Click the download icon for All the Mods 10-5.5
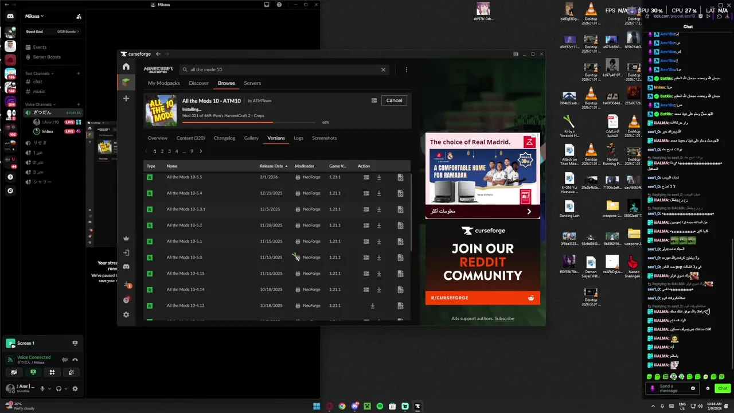Image resolution: width=734 pixels, height=413 pixels. tap(379, 177)
